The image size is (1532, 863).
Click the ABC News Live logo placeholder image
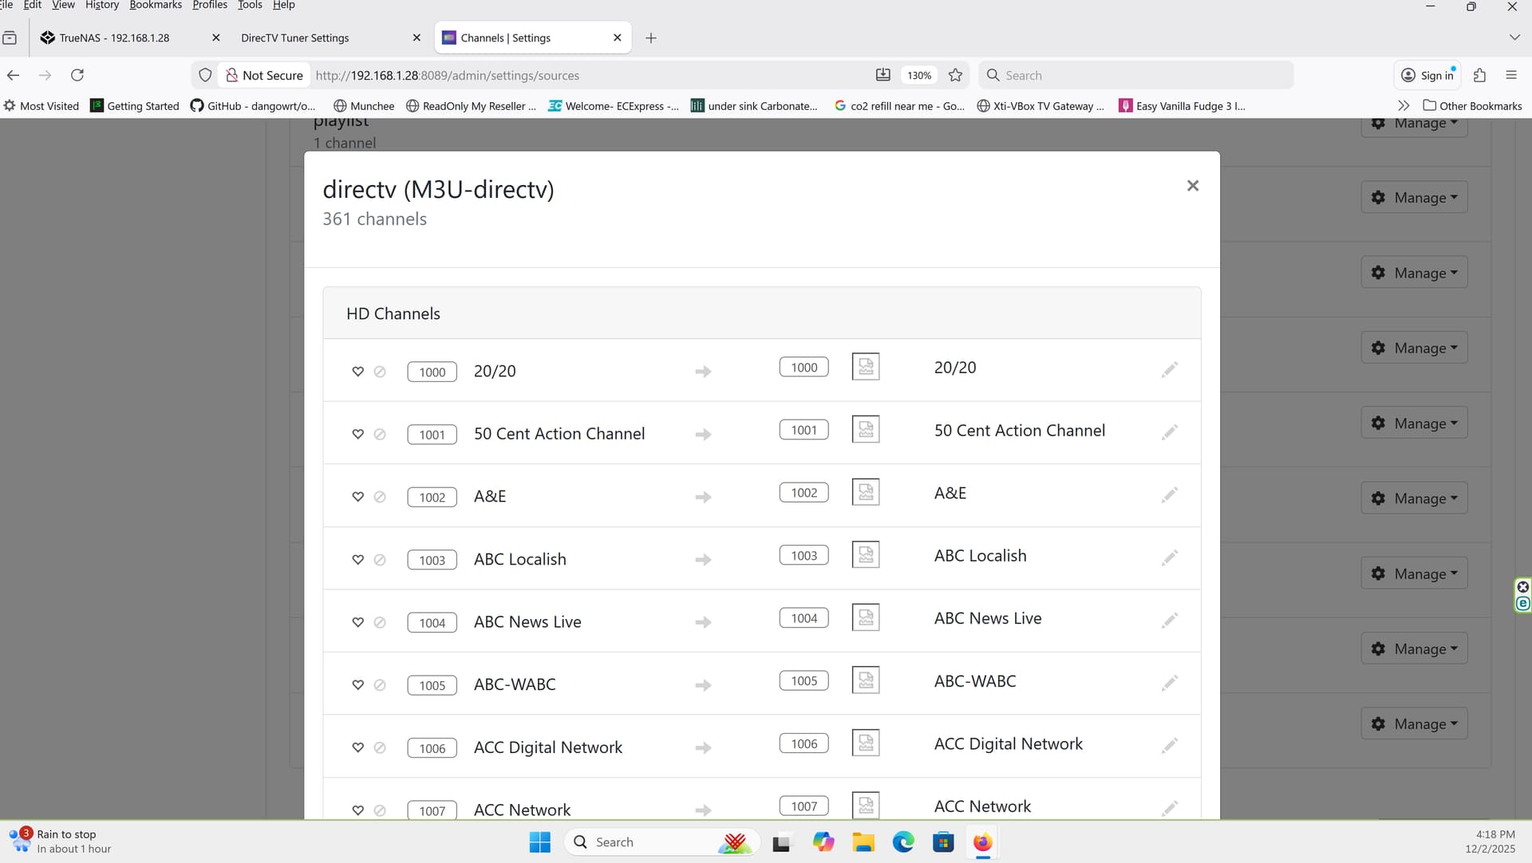click(865, 618)
